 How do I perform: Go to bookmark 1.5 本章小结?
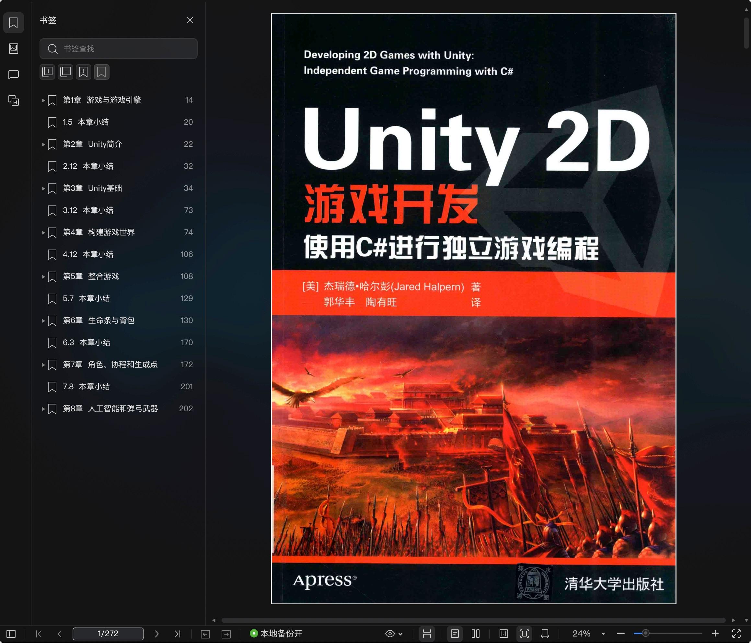click(x=119, y=122)
